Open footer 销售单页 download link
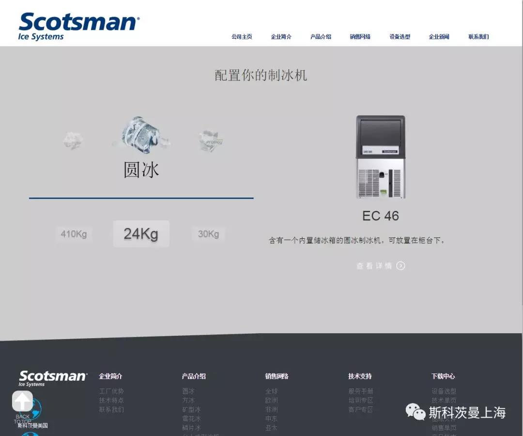This screenshot has width=523, height=436. coord(444,428)
